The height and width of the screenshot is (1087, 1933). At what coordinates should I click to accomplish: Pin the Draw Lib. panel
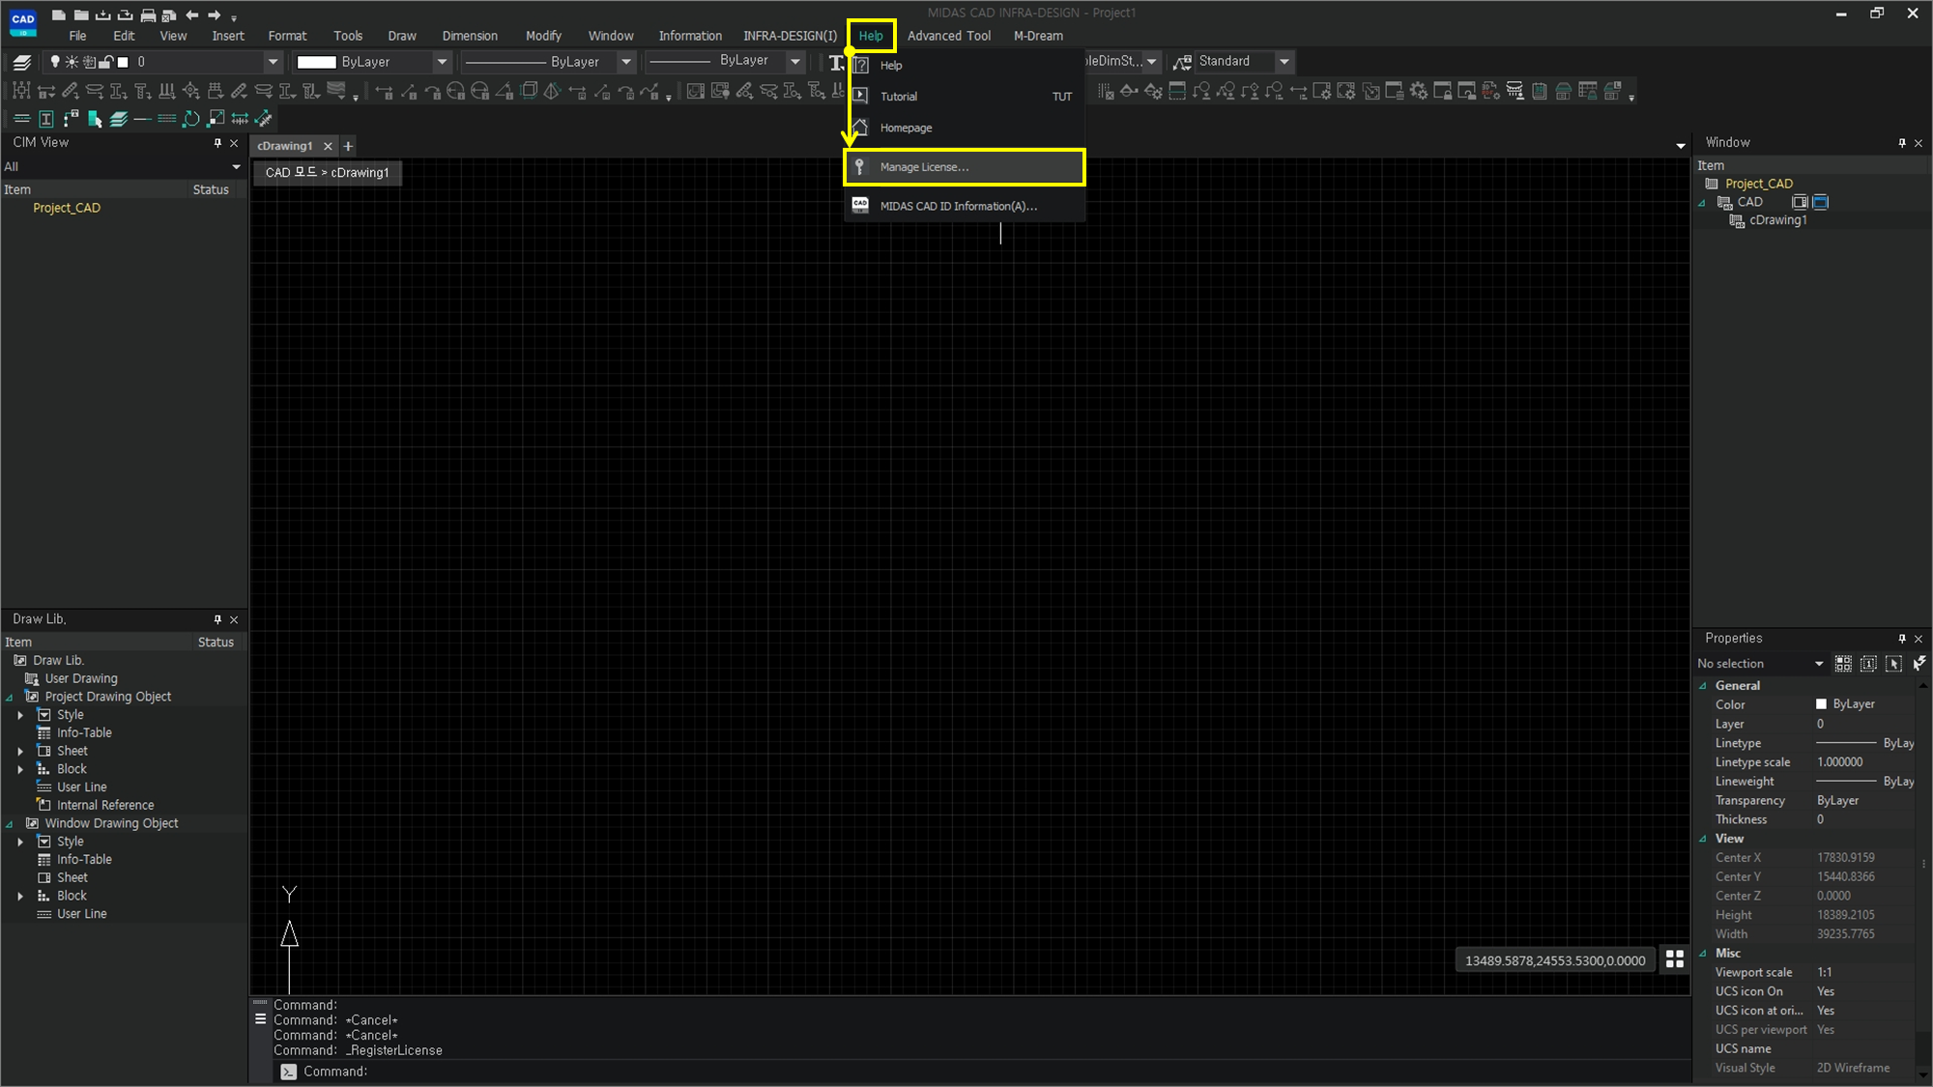coord(217,619)
